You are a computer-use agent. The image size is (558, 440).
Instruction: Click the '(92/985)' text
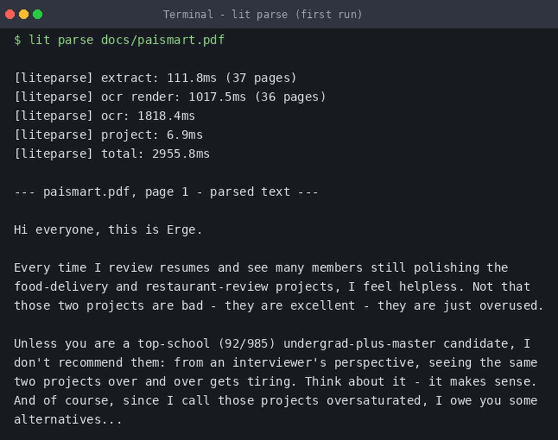click(246, 344)
